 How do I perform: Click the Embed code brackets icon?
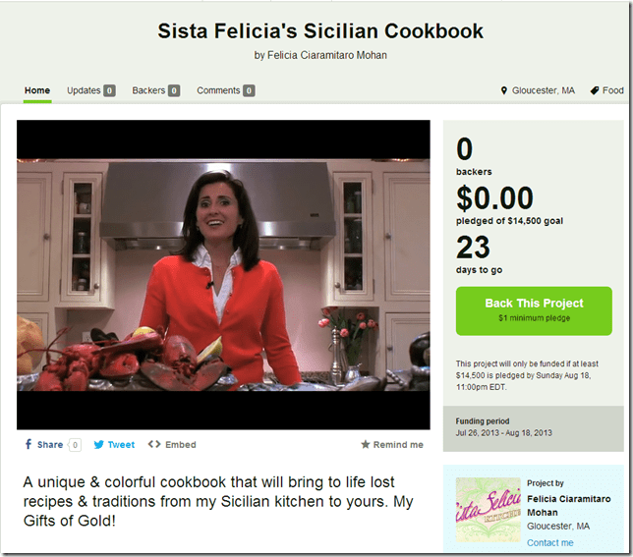154,444
